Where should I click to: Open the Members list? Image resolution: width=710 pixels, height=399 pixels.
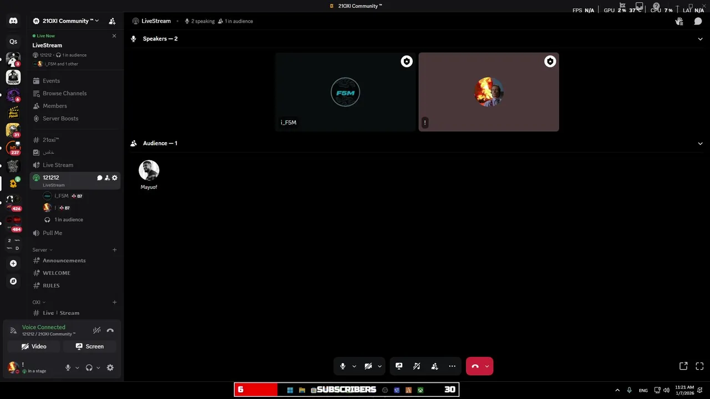click(75, 106)
